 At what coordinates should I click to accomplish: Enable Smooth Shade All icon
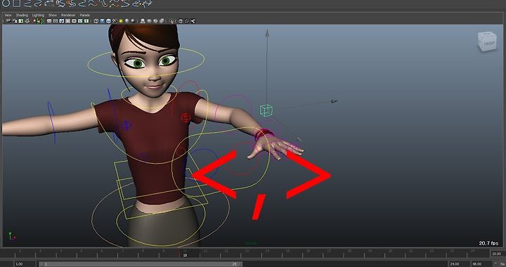tap(103, 21)
